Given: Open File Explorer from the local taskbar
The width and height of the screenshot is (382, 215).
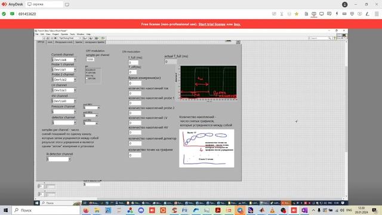Looking at the screenshot, I should tap(97, 210).
